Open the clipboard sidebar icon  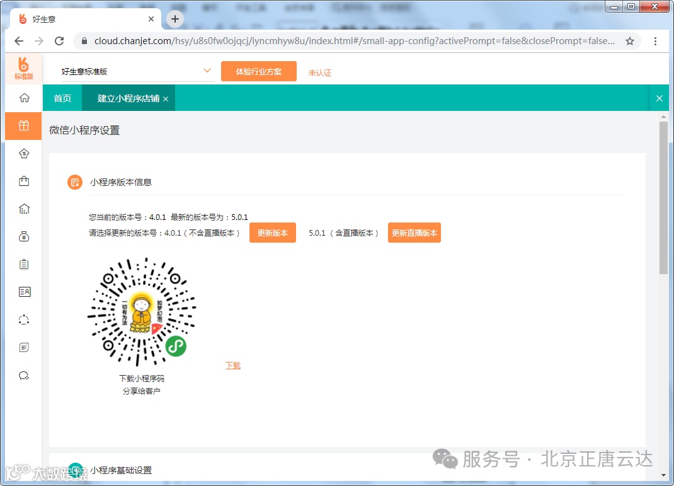24,264
